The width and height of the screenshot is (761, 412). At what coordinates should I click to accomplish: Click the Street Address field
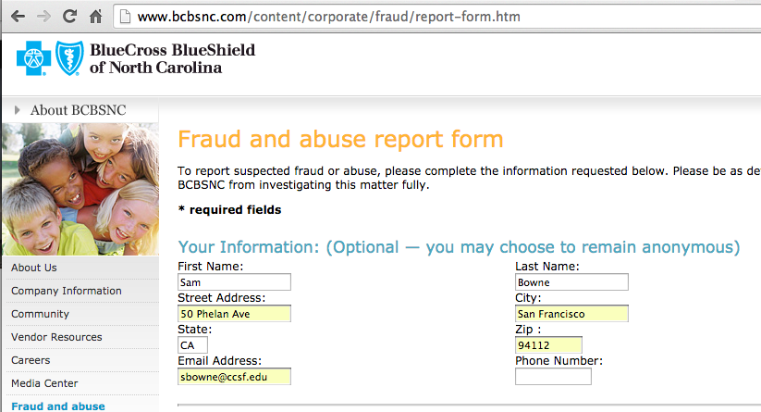(x=234, y=314)
